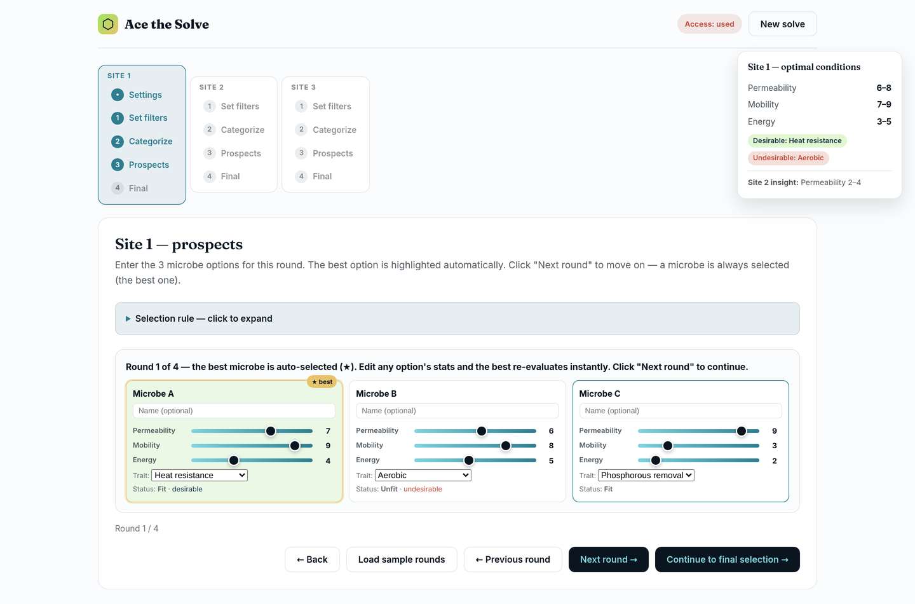
Task: Open Microbe A Trait dropdown showing Heat resistance
Action: coord(200,475)
